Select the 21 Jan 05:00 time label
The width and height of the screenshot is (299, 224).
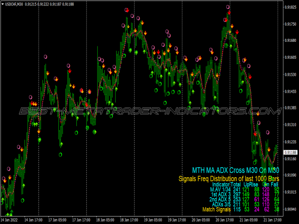pos(249,220)
